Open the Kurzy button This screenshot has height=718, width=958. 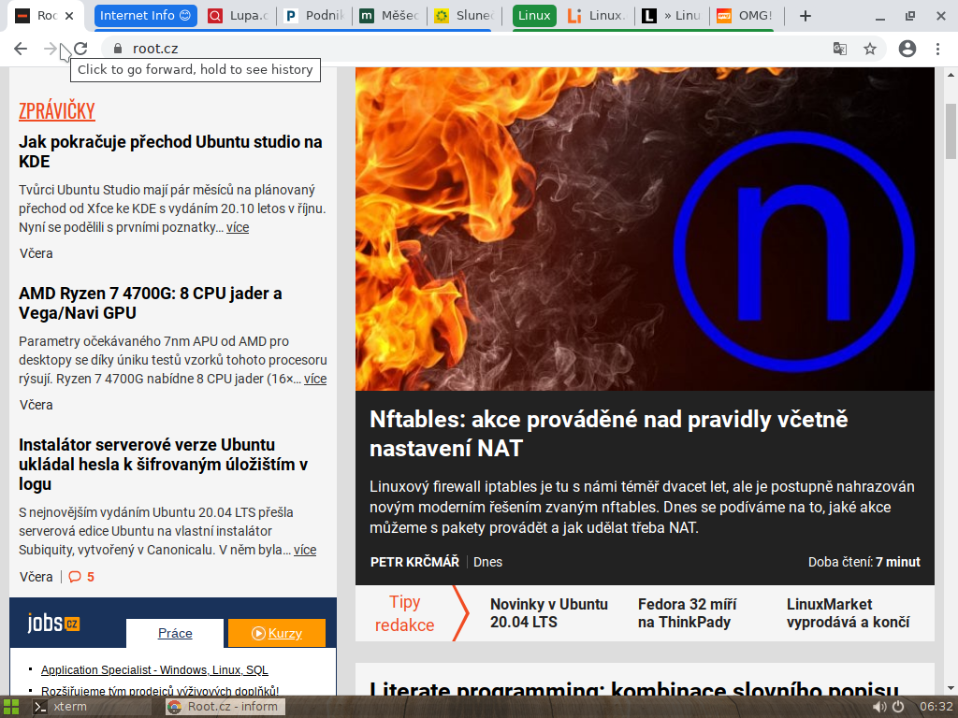coord(276,633)
